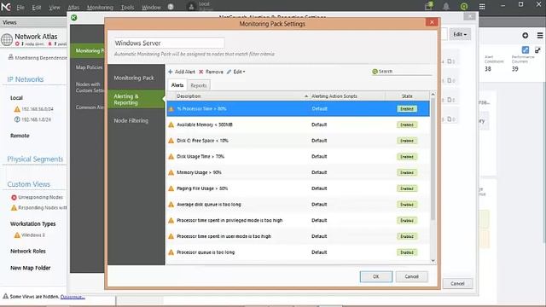The height and width of the screenshot is (307, 546).
Task: Toggle Enabled state for Paging File Usage alert
Action: (x=407, y=188)
